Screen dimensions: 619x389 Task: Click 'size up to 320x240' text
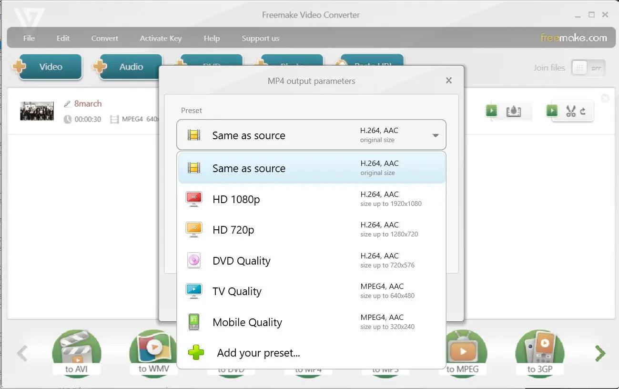point(387,327)
